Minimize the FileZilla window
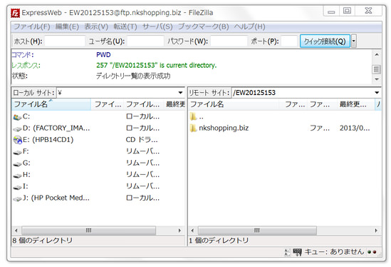The image size is (391, 267). 331,11
